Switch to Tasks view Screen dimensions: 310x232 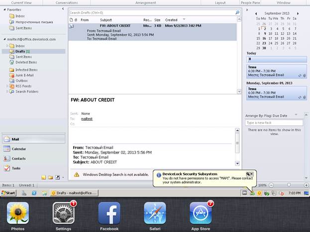[x=16, y=168]
